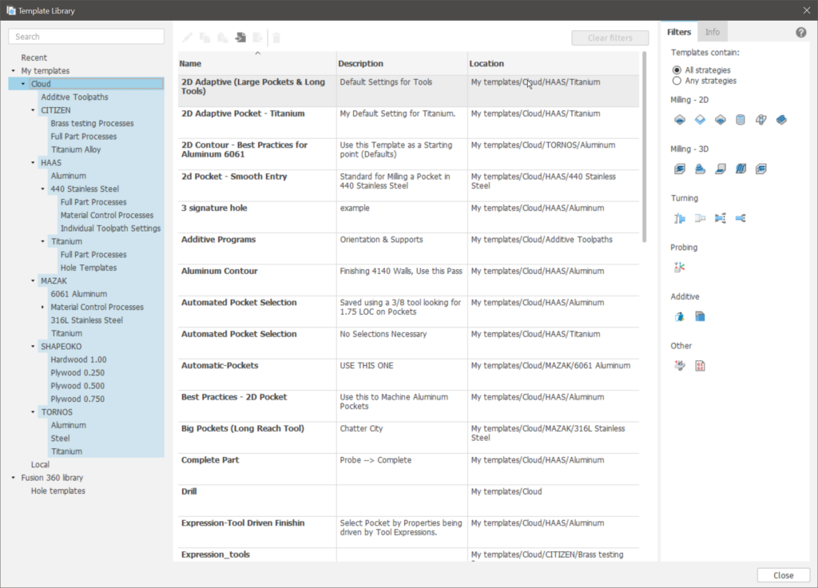Select the Probing strategy filter icon
This screenshot has width=818, height=588.
[679, 267]
